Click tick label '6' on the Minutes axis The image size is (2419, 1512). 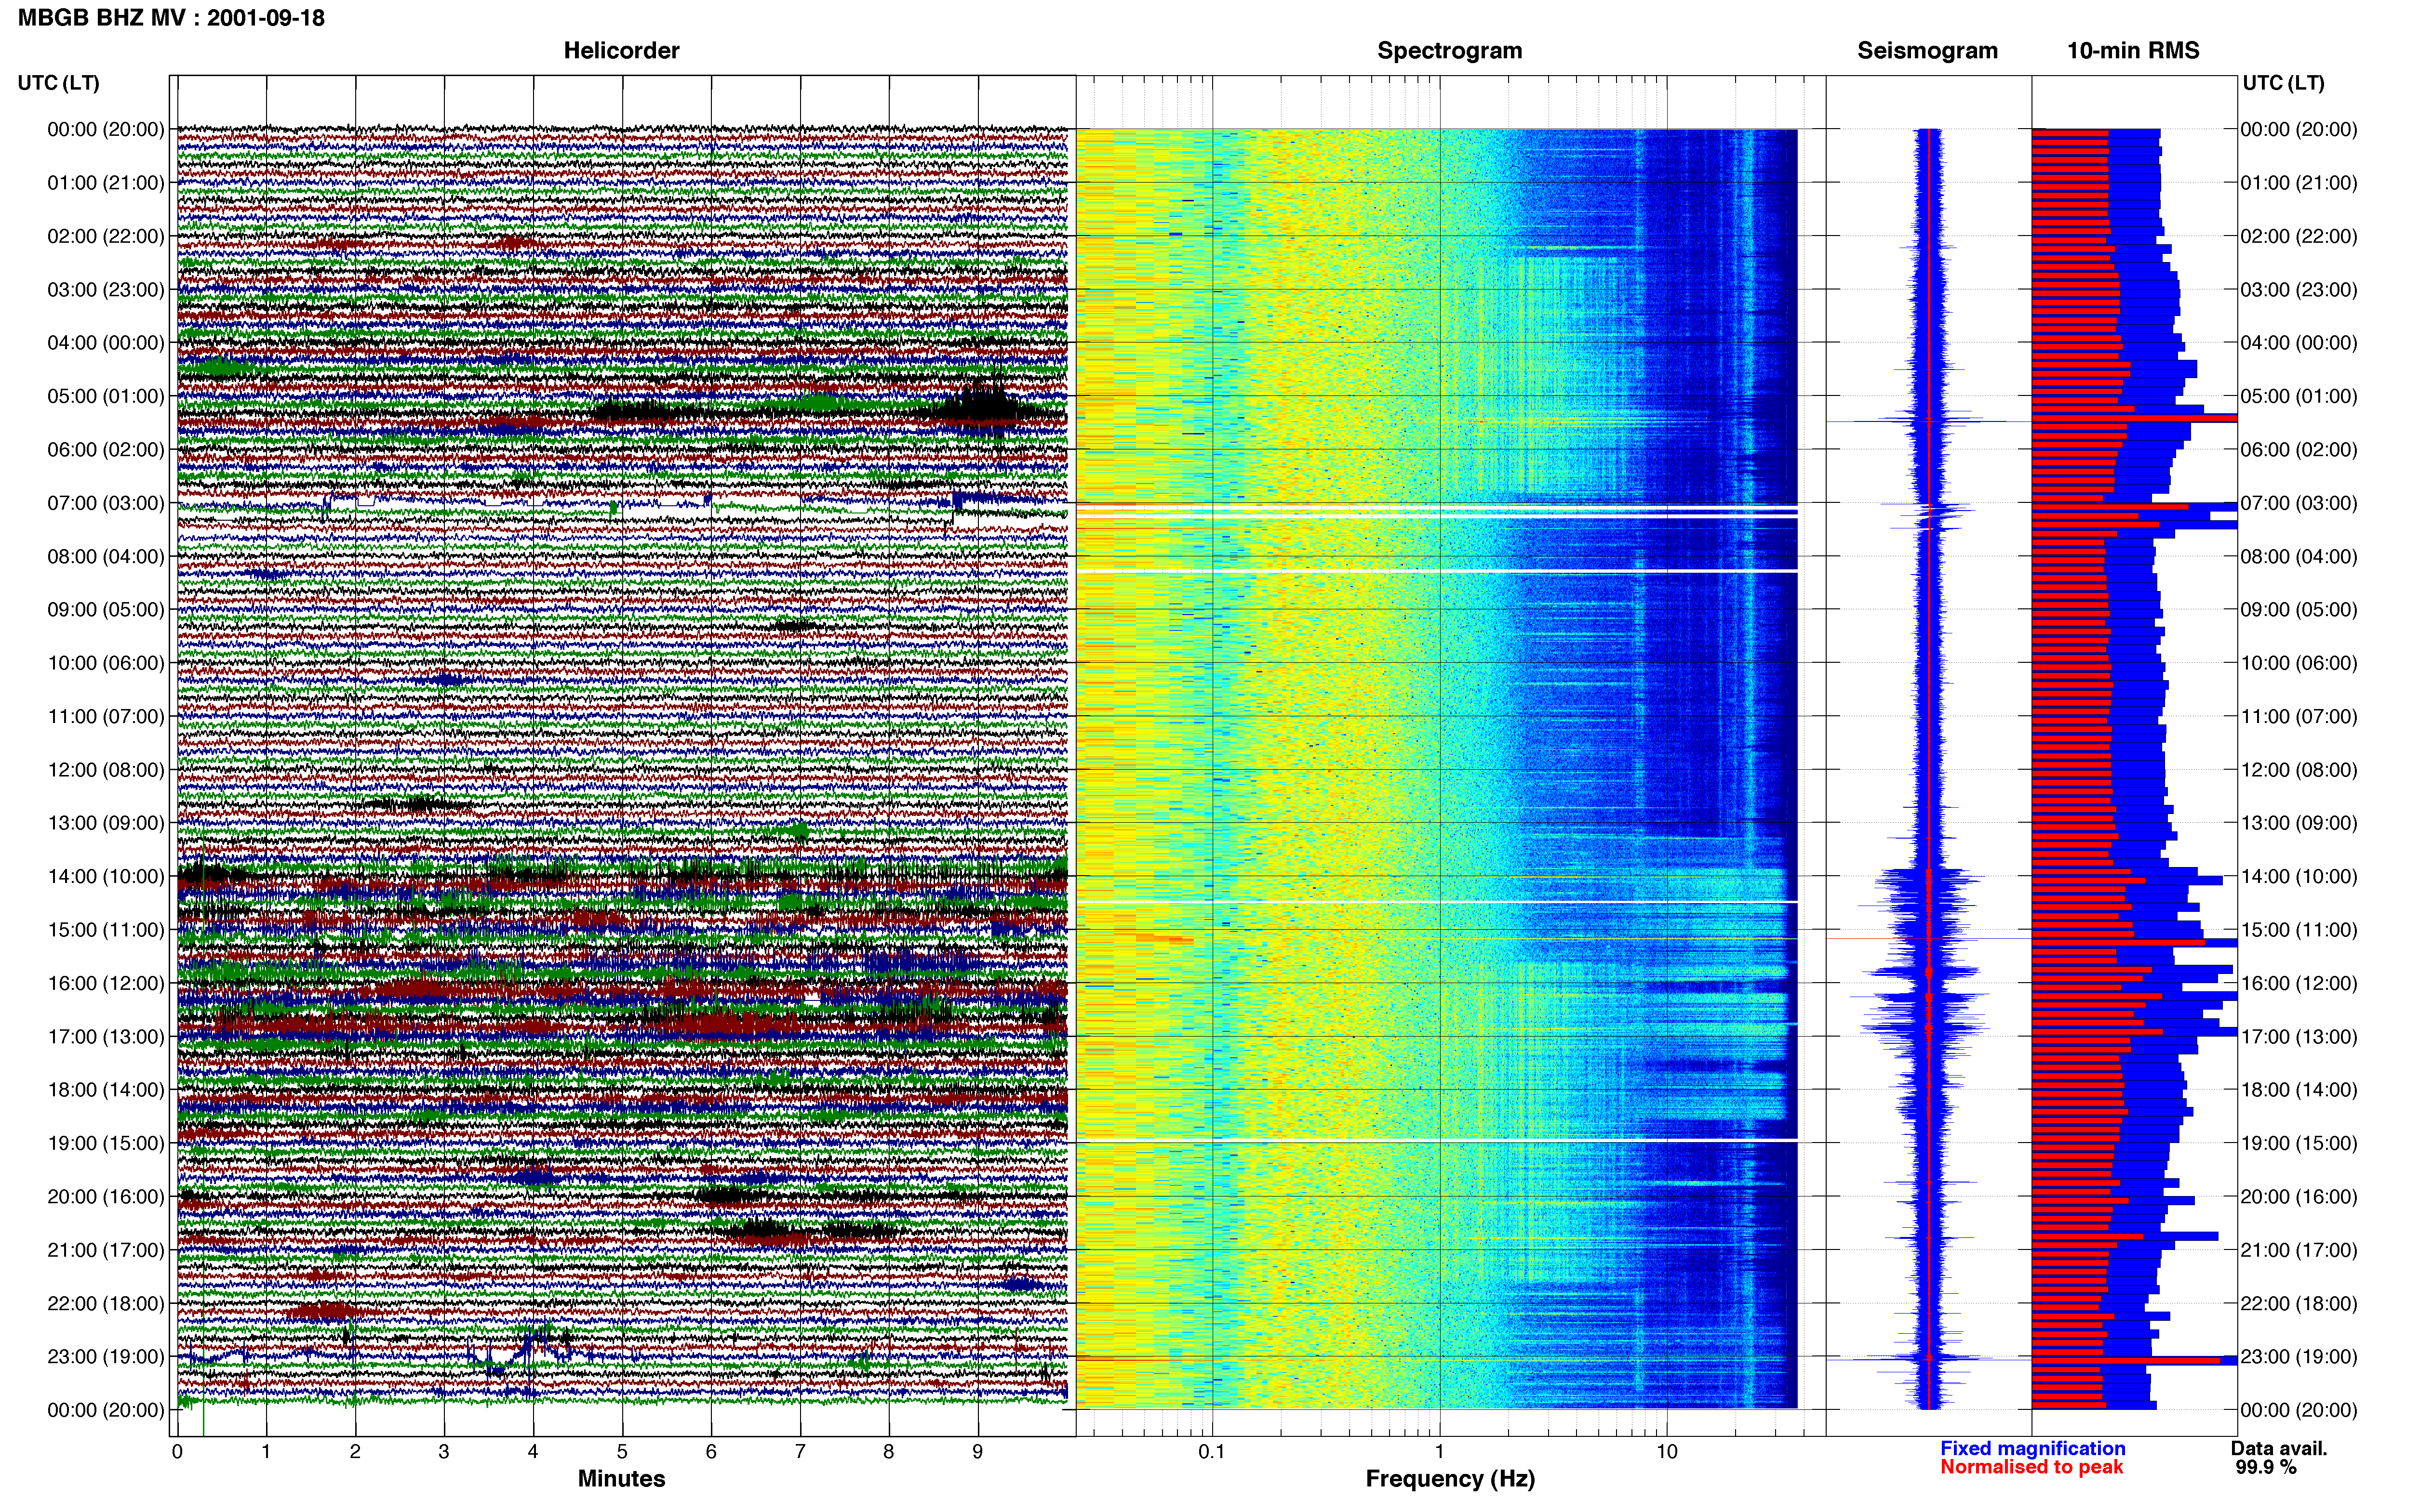(x=711, y=1452)
